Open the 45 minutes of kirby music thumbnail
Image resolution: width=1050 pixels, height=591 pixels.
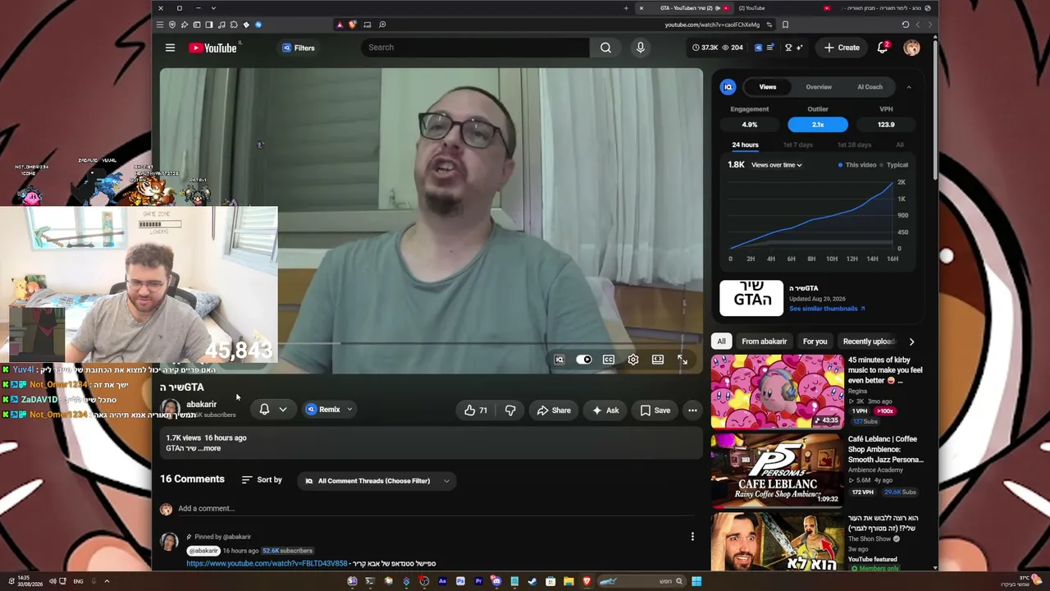point(777,392)
